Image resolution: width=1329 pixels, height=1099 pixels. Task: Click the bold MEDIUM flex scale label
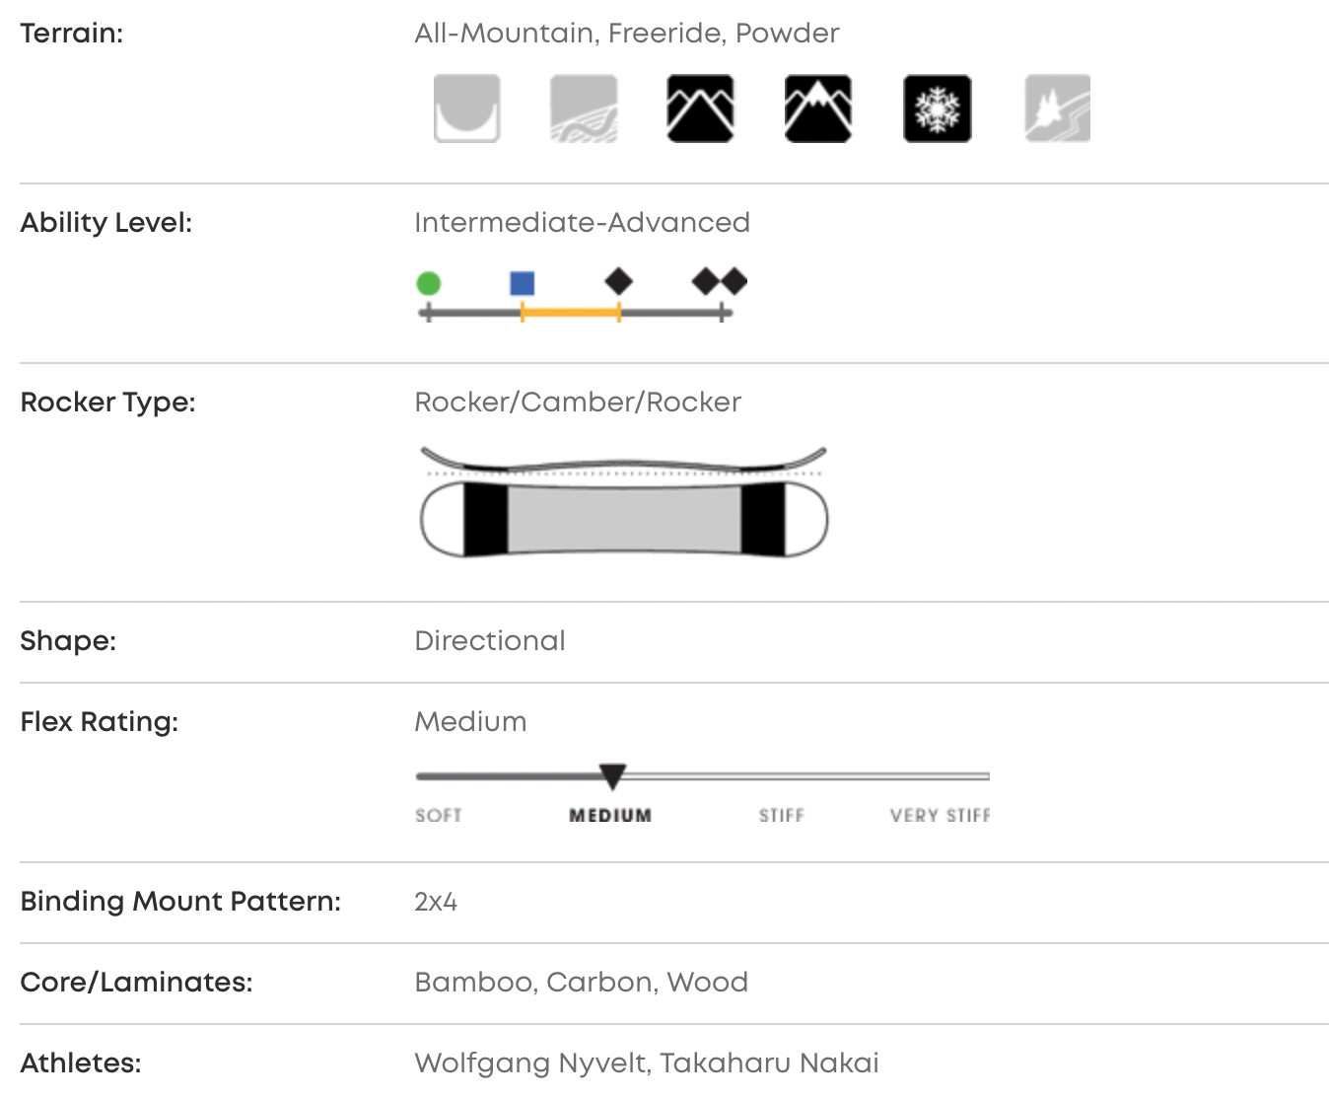click(610, 816)
